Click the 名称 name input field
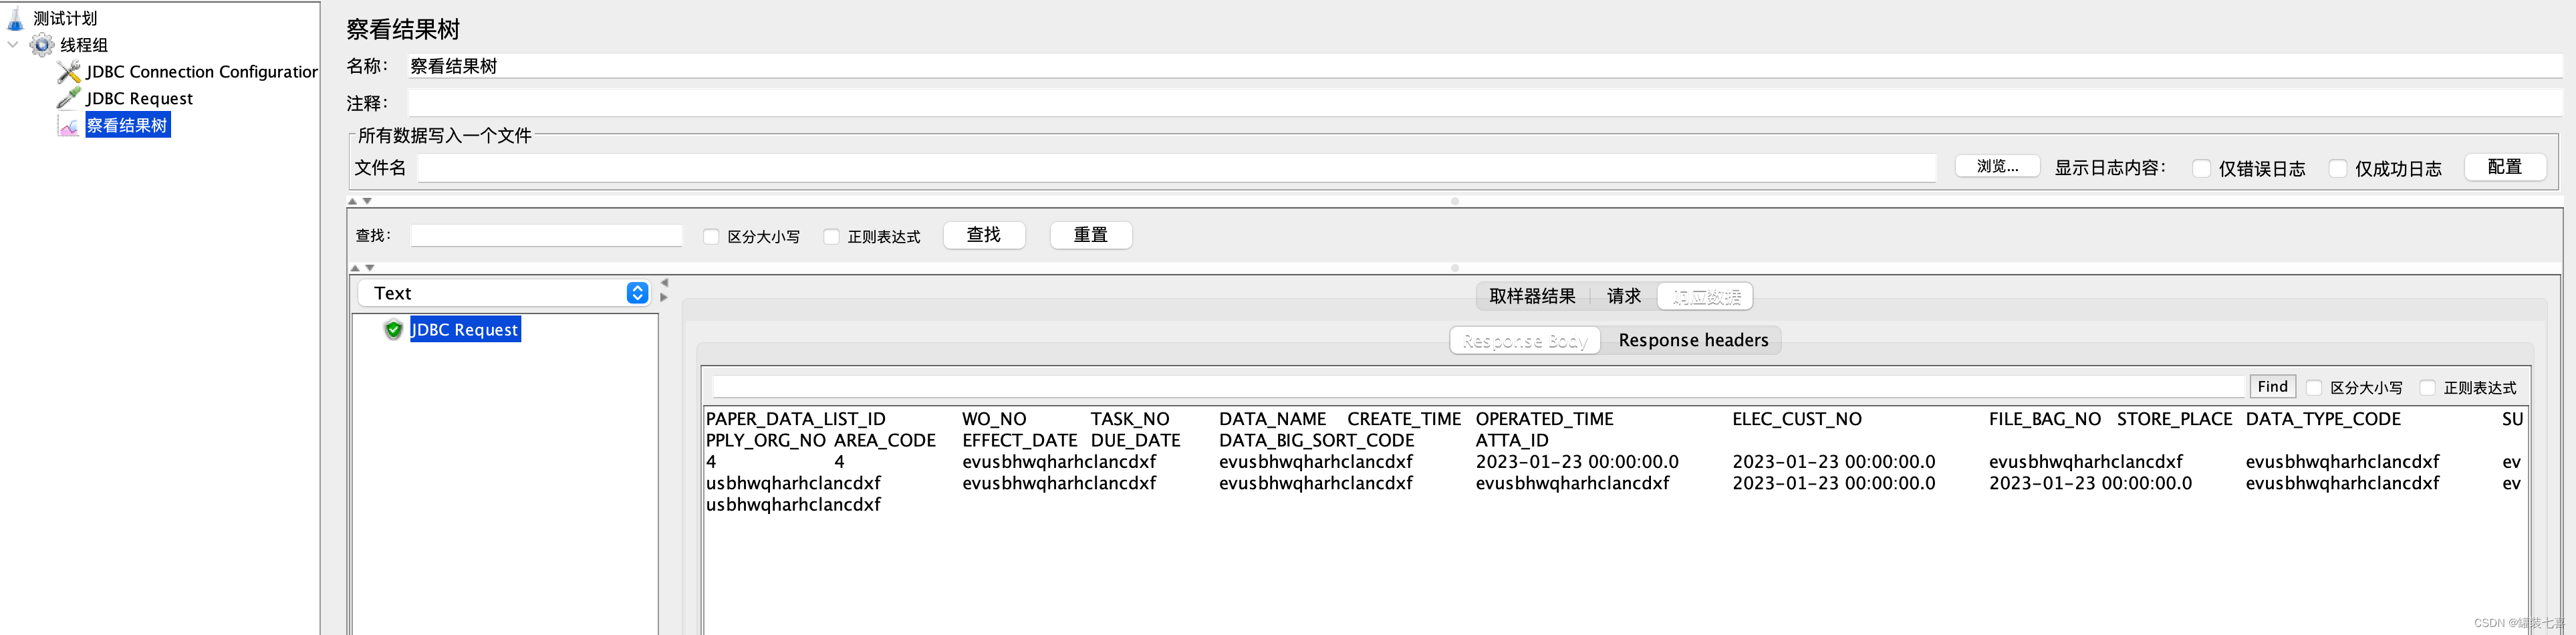 (x=1484, y=66)
